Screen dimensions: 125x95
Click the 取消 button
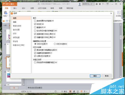click(x=107, y=76)
